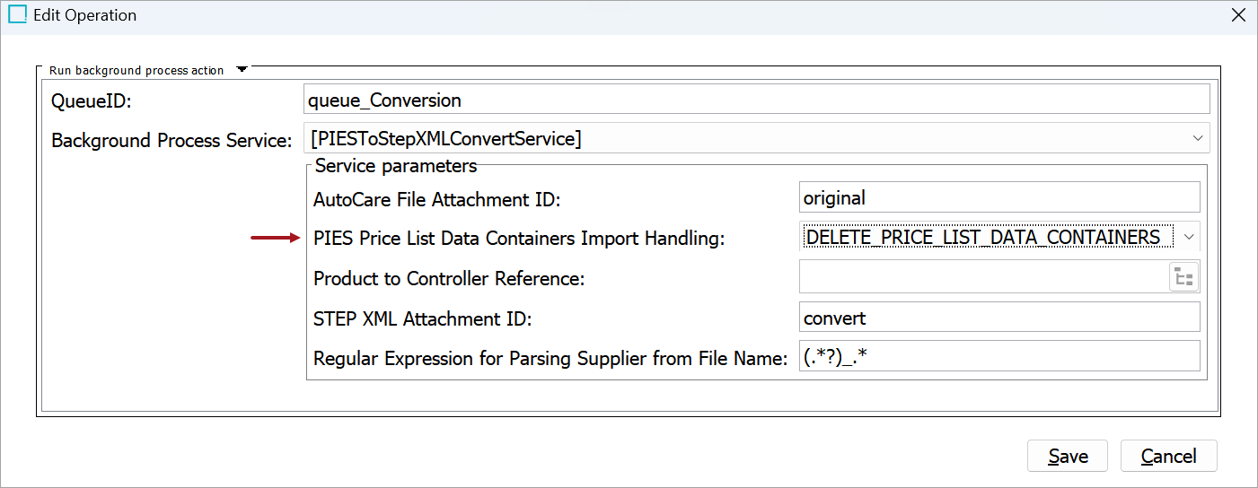Save the operation settings
This screenshot has height=488, width=1258.
tap(1067, 456)
